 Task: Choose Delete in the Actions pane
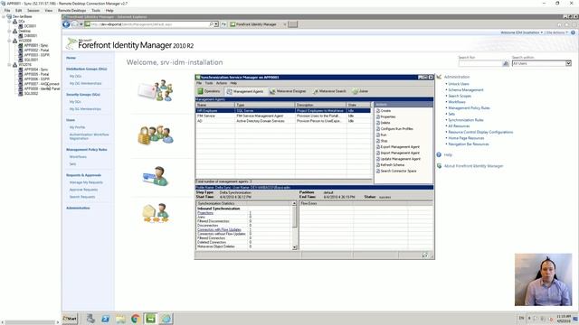point(384,123)
